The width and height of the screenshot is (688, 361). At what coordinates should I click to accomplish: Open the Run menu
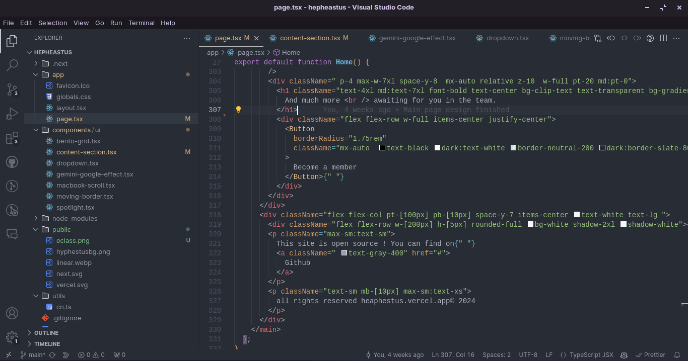116,23
